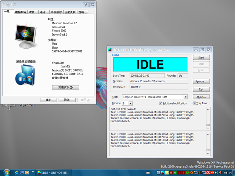The height and width of the screenshot is (176, 235).
Task: Click the Duration field in ORTHOS
Action: pos(159,81)
